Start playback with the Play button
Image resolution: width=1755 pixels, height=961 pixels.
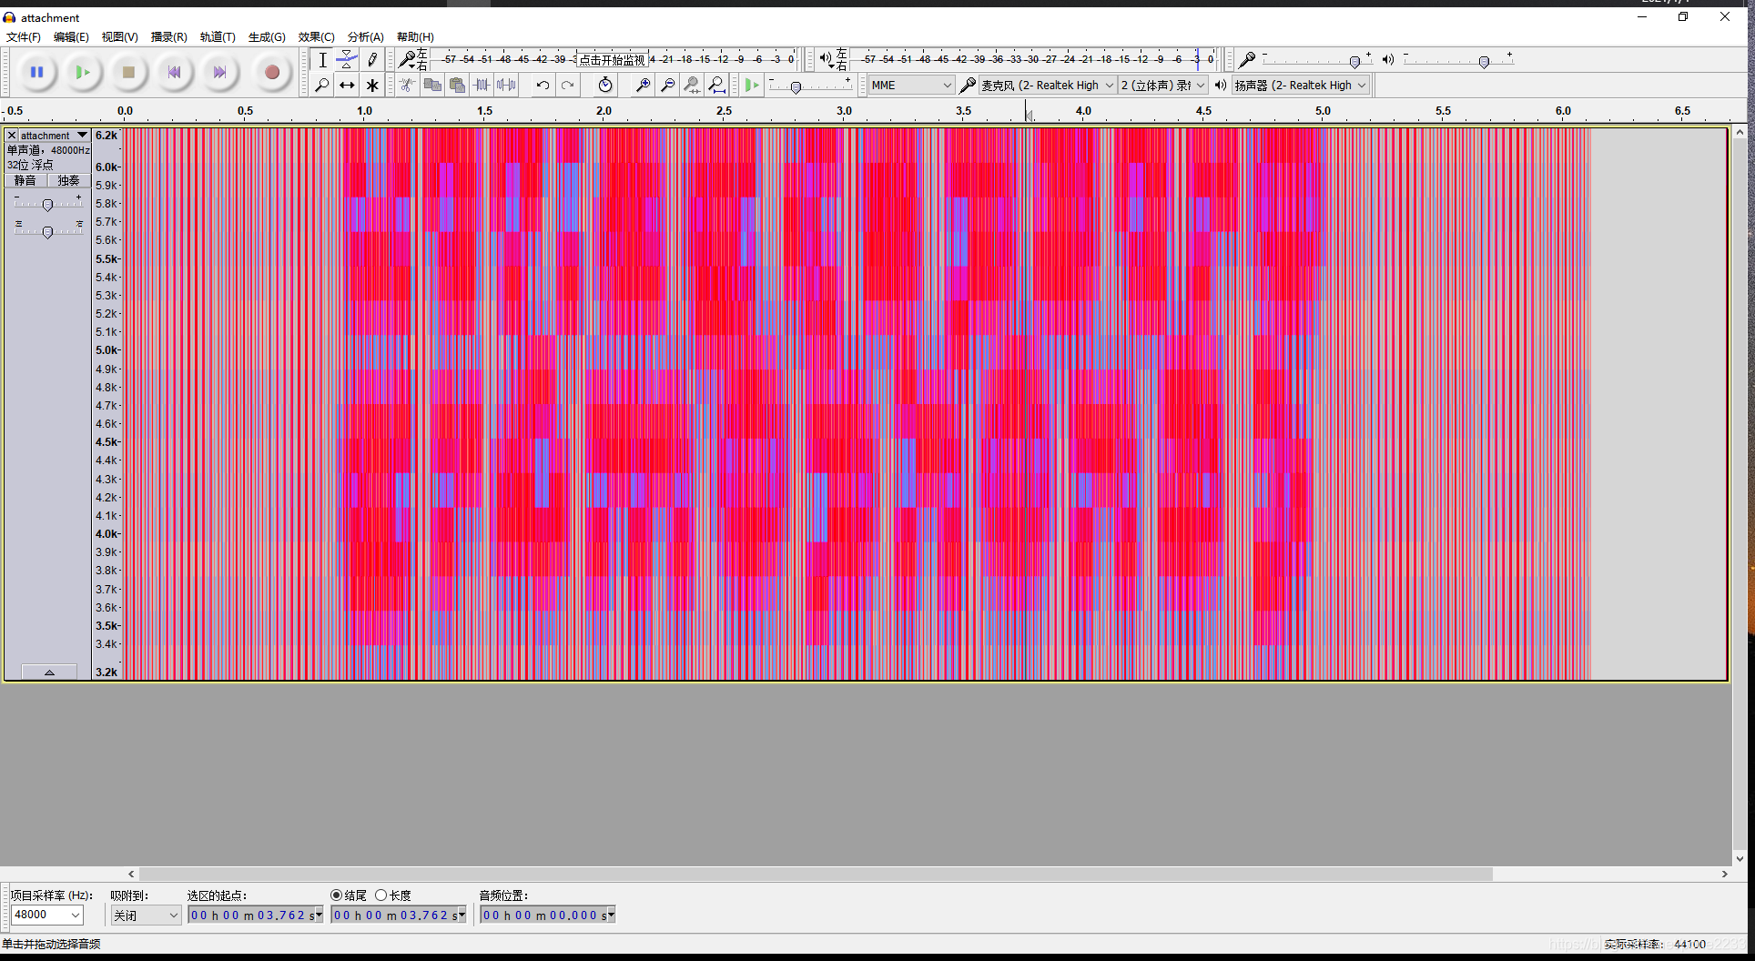[83, 72]
